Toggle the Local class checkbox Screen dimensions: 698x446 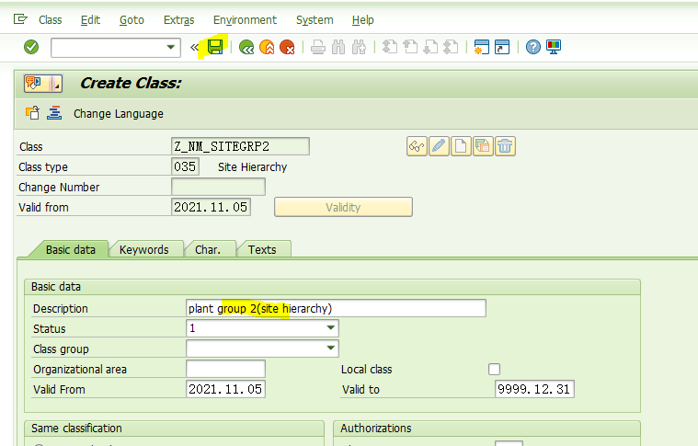pos(494,369)
